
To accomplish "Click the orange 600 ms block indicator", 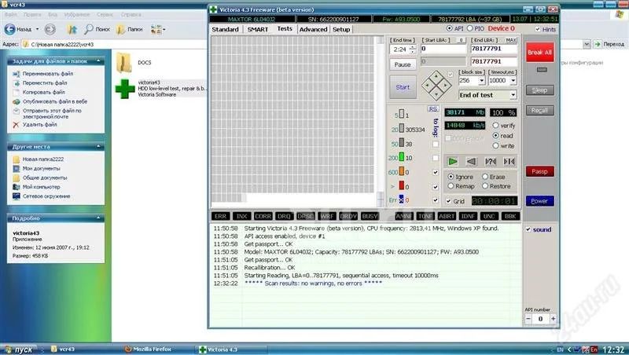I will (x=402, y=171).
